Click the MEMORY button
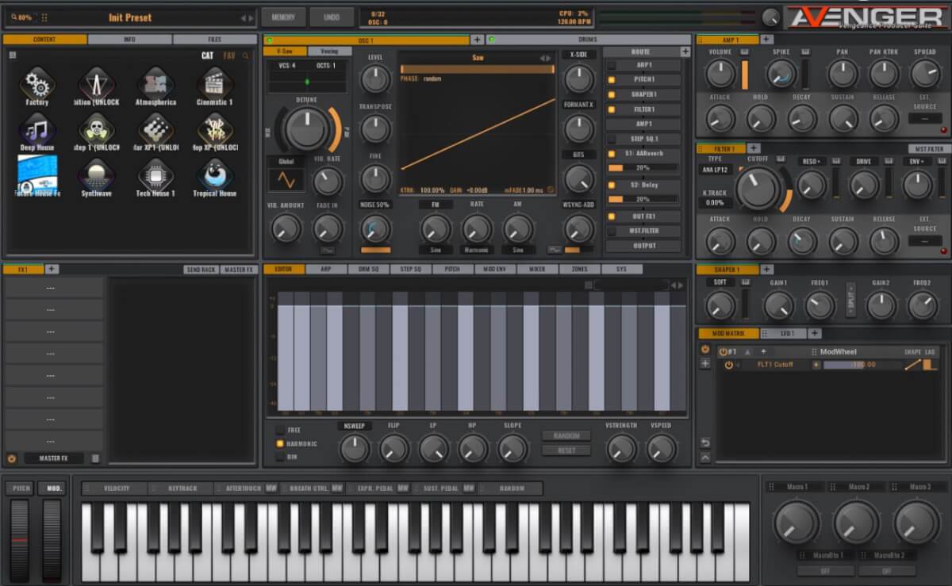Viewport: 952px width, 586px height. click(x=283, y=17)
